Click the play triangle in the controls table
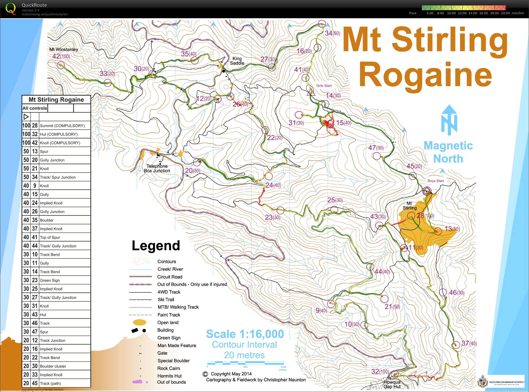The height and width of the screenshot is (392, 529). 26,117
